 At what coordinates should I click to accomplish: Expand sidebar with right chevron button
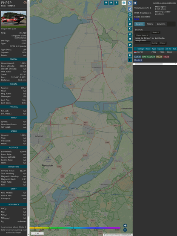(130, 3)
